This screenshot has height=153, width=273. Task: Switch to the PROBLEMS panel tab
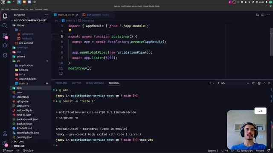pyautogui.click(x=61, y=83)
